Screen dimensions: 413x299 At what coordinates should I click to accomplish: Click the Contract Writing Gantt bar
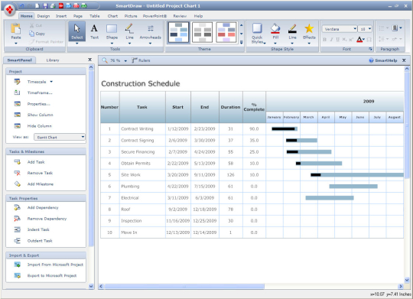[x=285, y=128]
